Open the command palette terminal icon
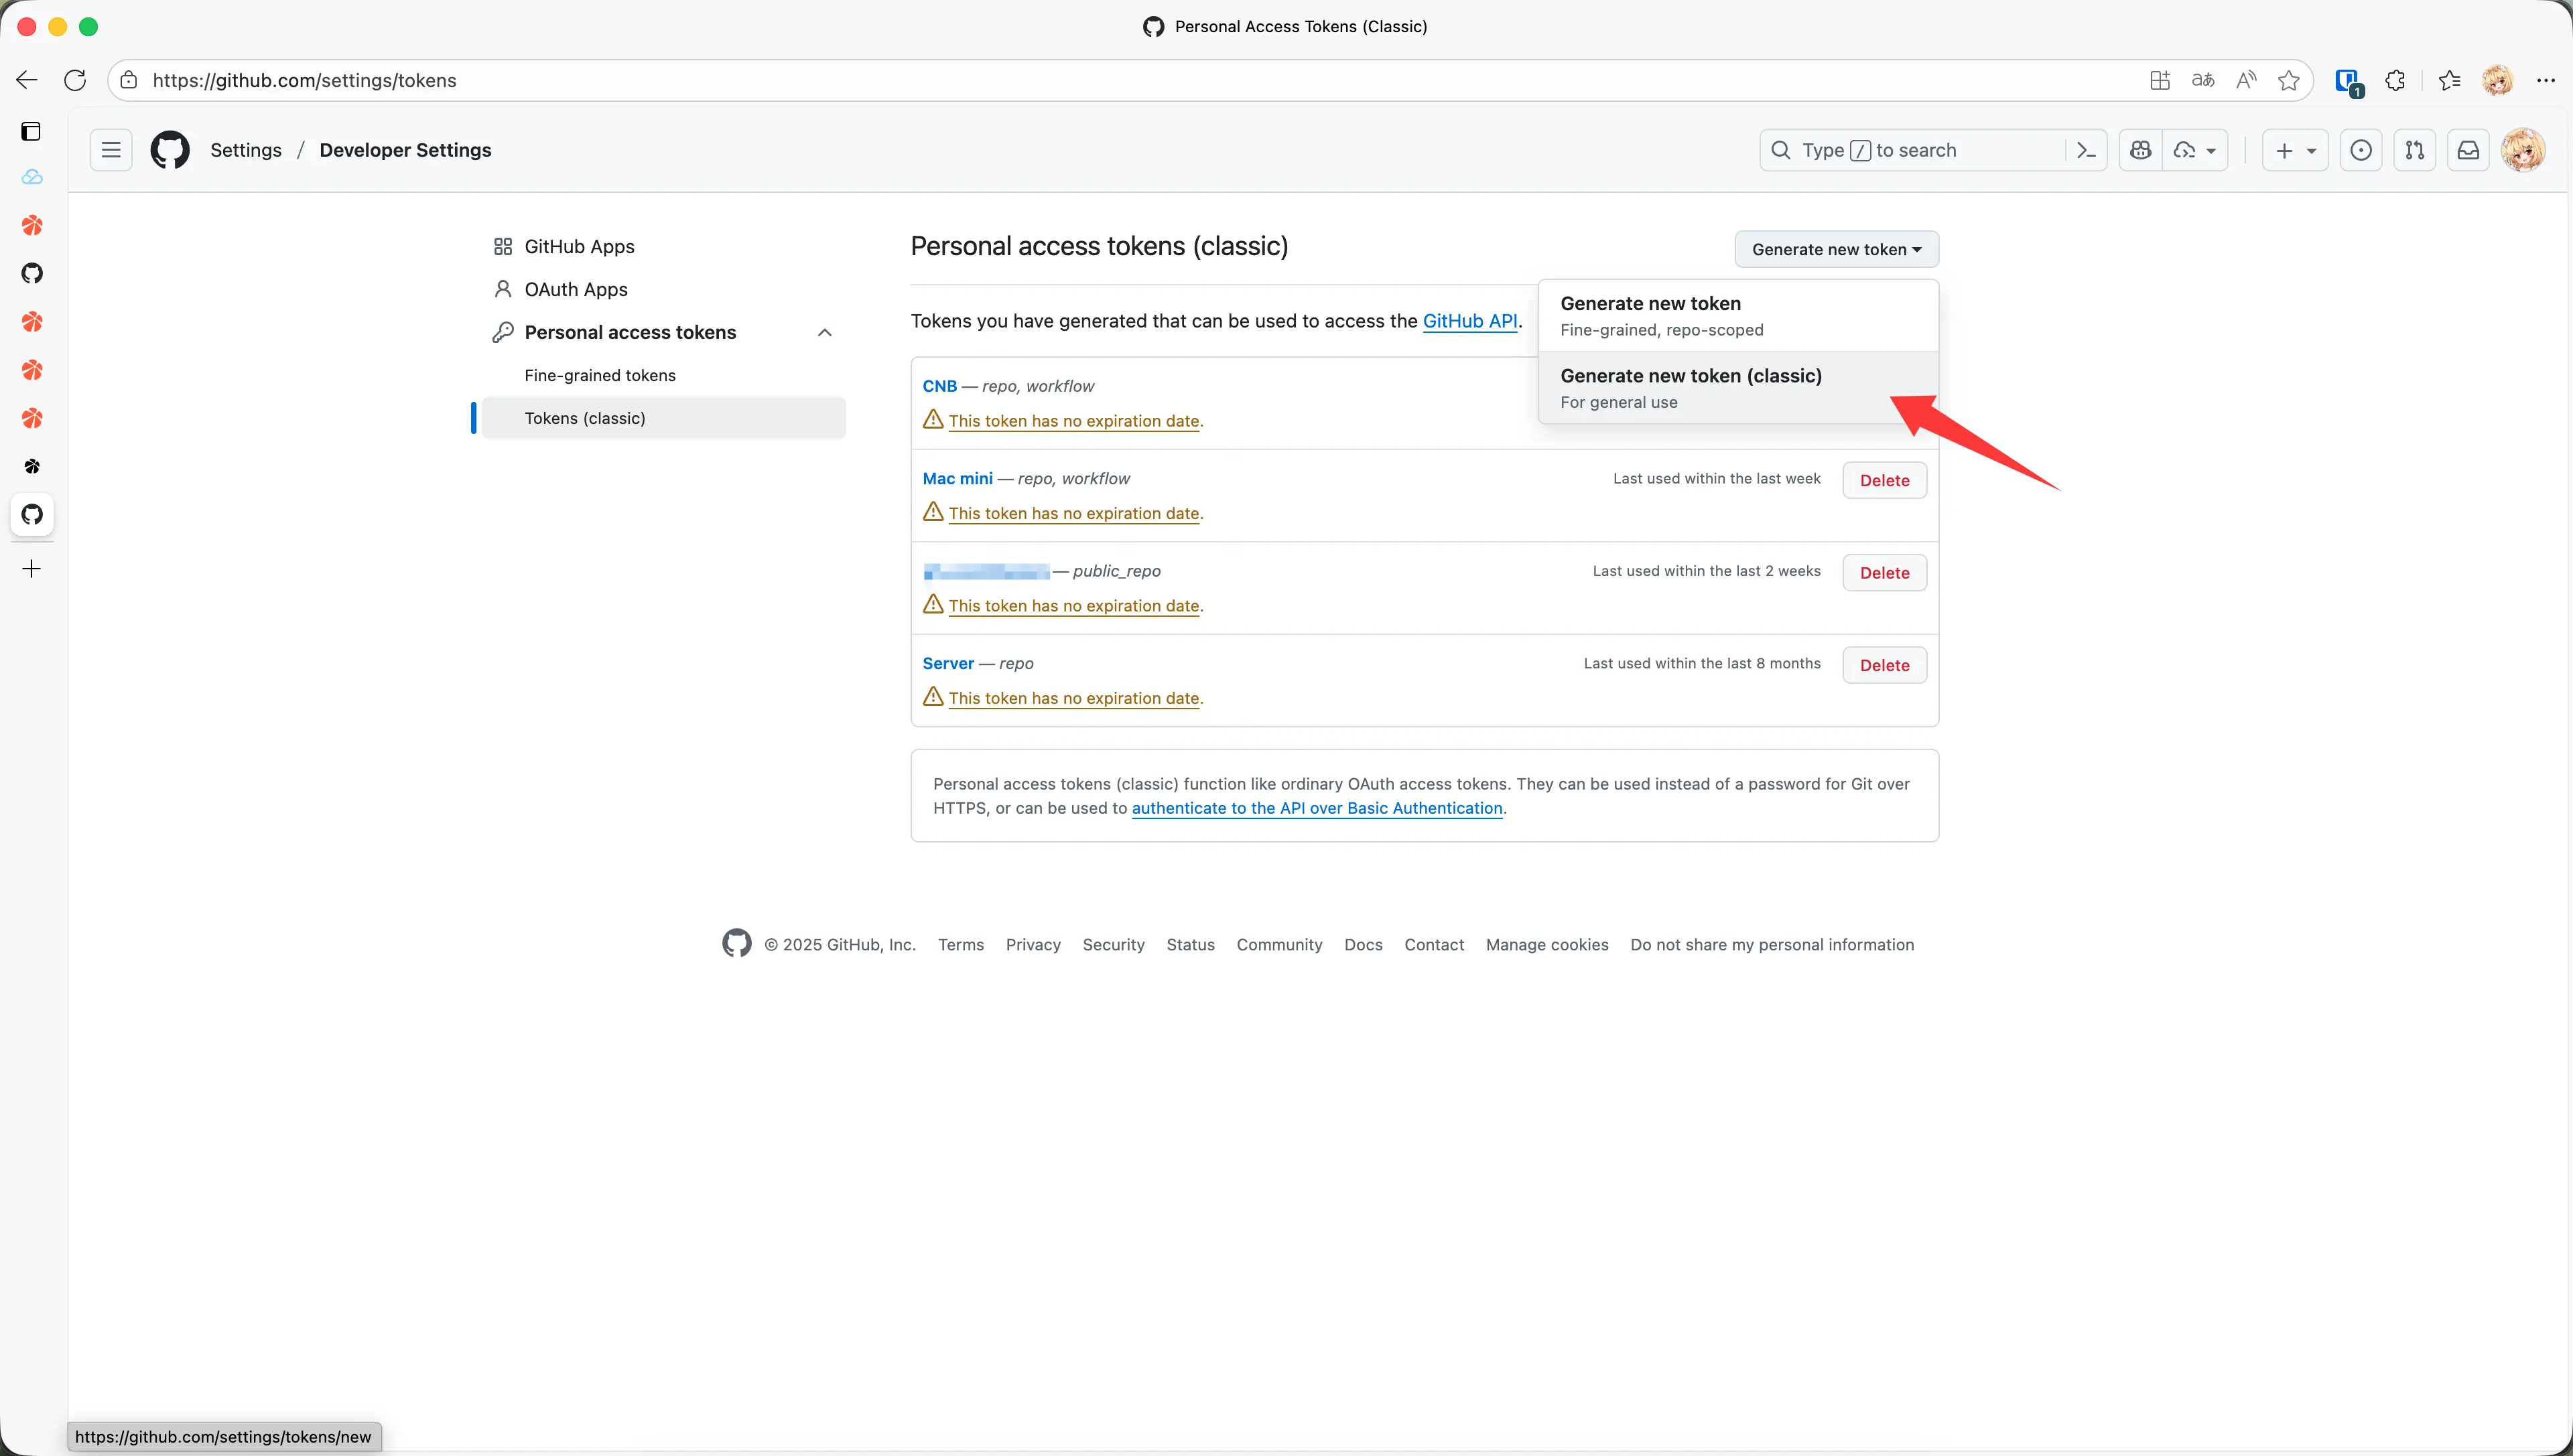 [x=2087, y=150]
